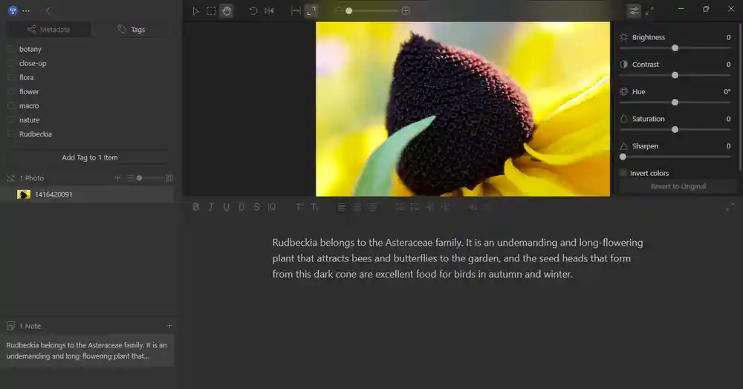743x389 pixels.
Task: Expand the note editor to fullscreen
Action: pos(730,207)
